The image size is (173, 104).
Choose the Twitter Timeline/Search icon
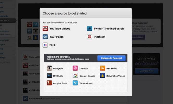click(89, 29)
